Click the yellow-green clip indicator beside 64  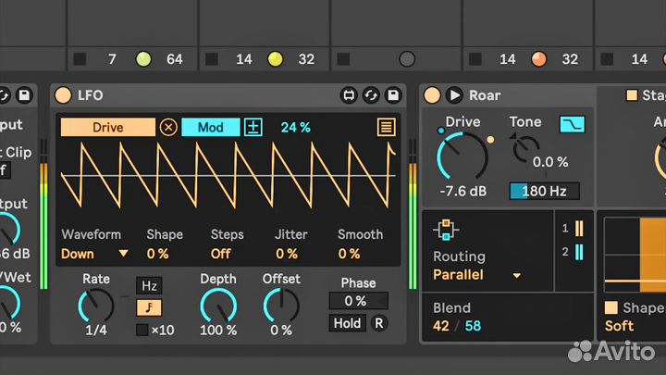click(x=143, y=59)
